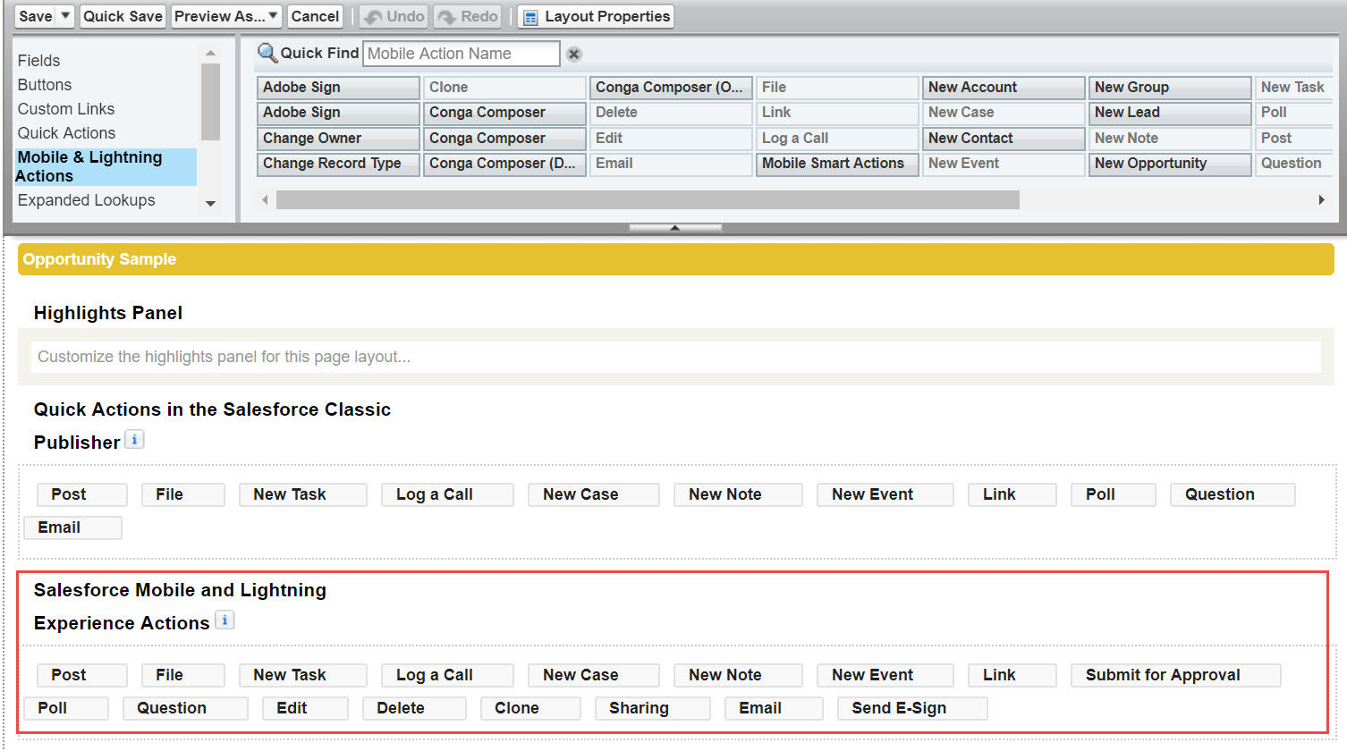Clear Quick Find with the X icon
Screen dimensions: 1347x751
point(574,54)
